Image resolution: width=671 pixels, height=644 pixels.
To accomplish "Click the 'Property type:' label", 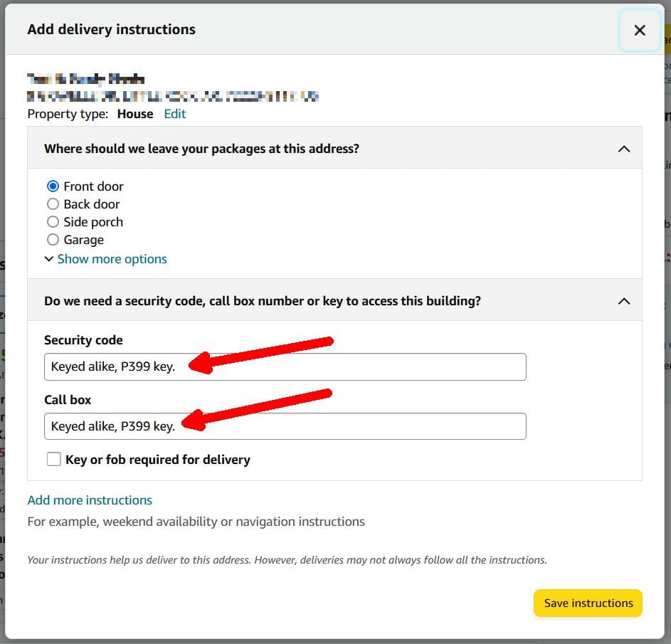I will point(68,115).
